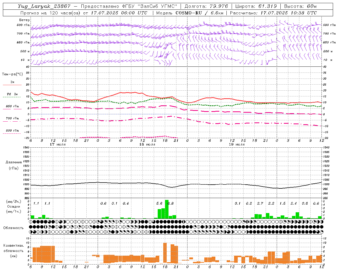Screen dimensions: 337x269
Task: Select 500 гПа in the temperature legend
Action: pyautogui.click(x=12, y=131)
